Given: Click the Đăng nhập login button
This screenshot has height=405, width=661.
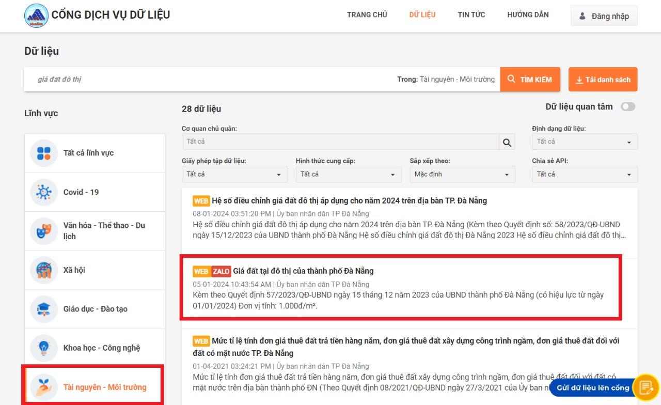Looking at the screenshot, I should click(604, 16).
